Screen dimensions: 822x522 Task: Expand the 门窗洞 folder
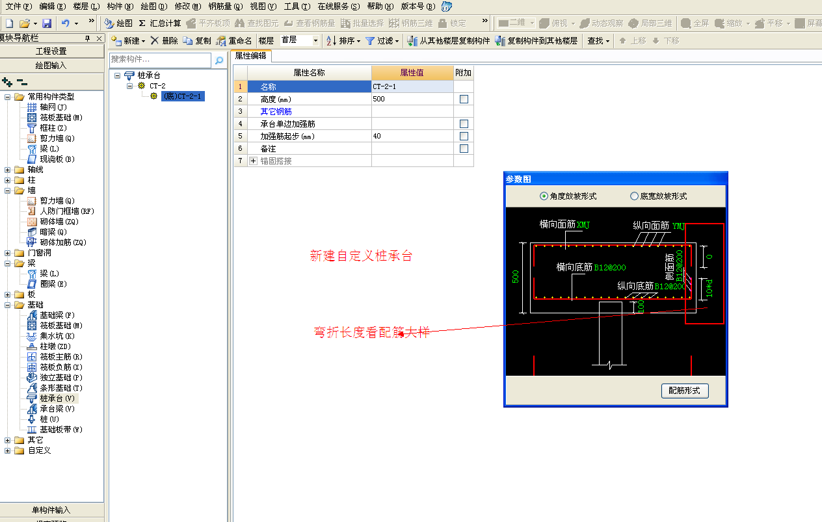coord(8,253)
